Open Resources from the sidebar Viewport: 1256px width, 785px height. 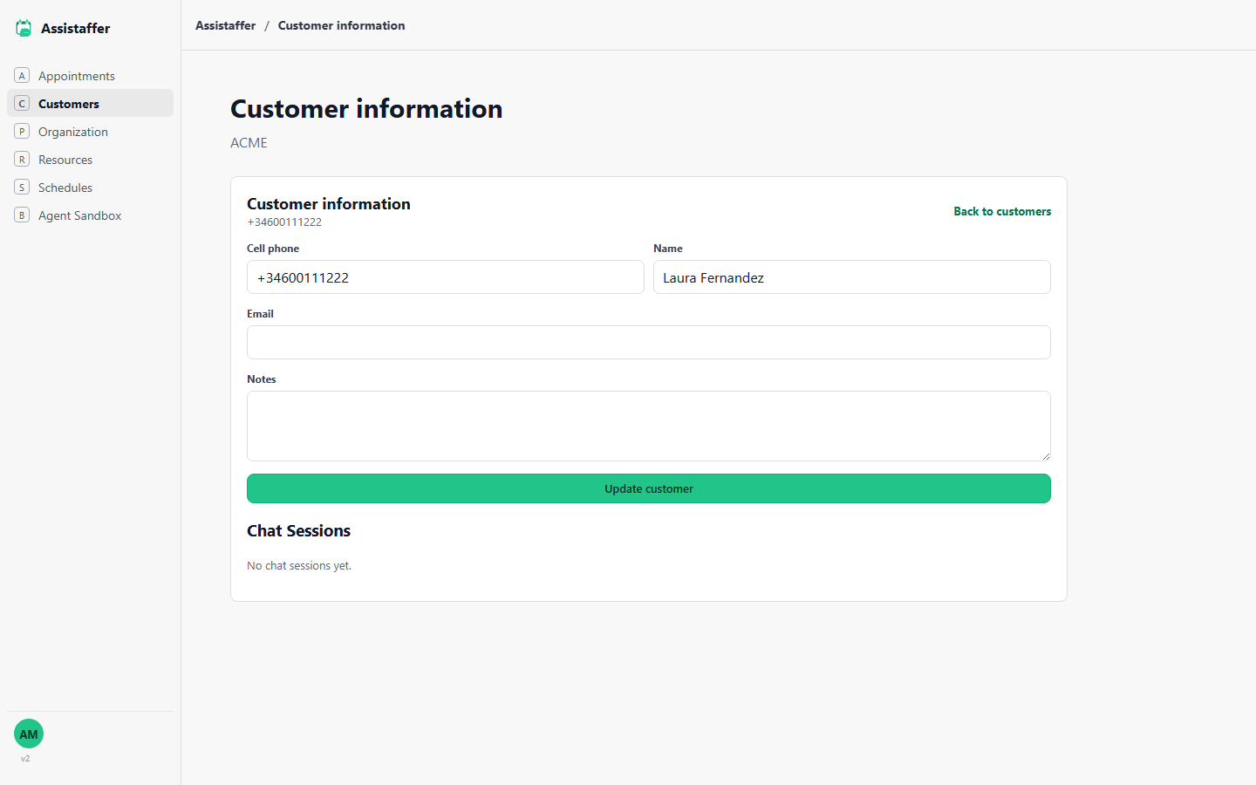(91, 160)
